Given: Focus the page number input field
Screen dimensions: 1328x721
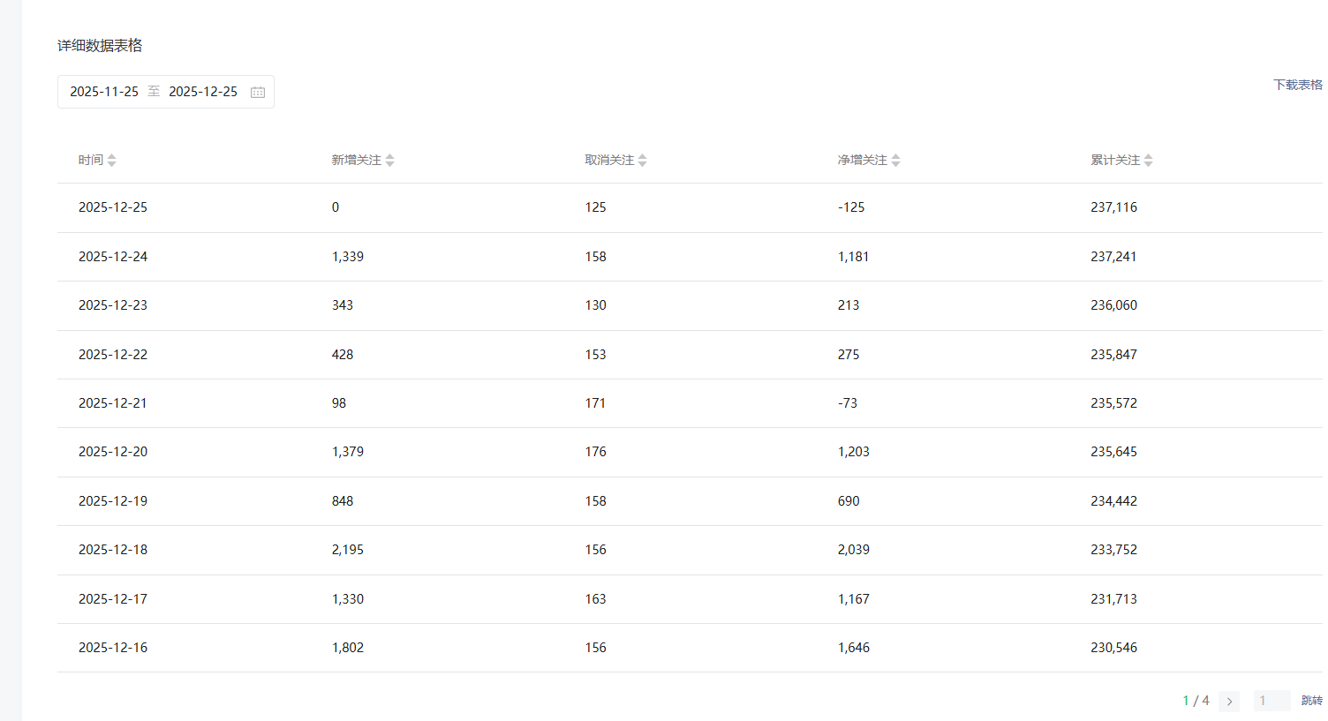Looking at the screenshot, I should [1271, 701].
